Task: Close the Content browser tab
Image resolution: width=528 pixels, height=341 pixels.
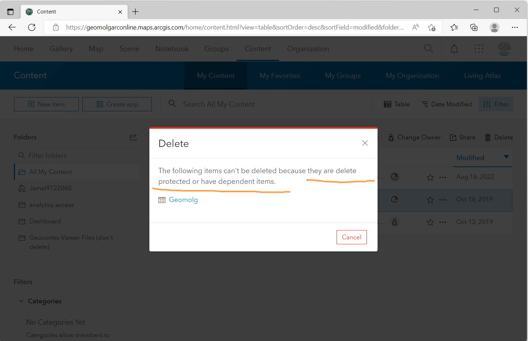Action: coord(120,12)
